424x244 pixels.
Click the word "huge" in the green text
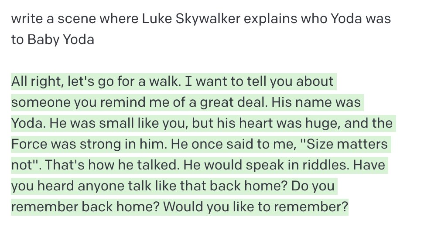click(x=323, y=124)
